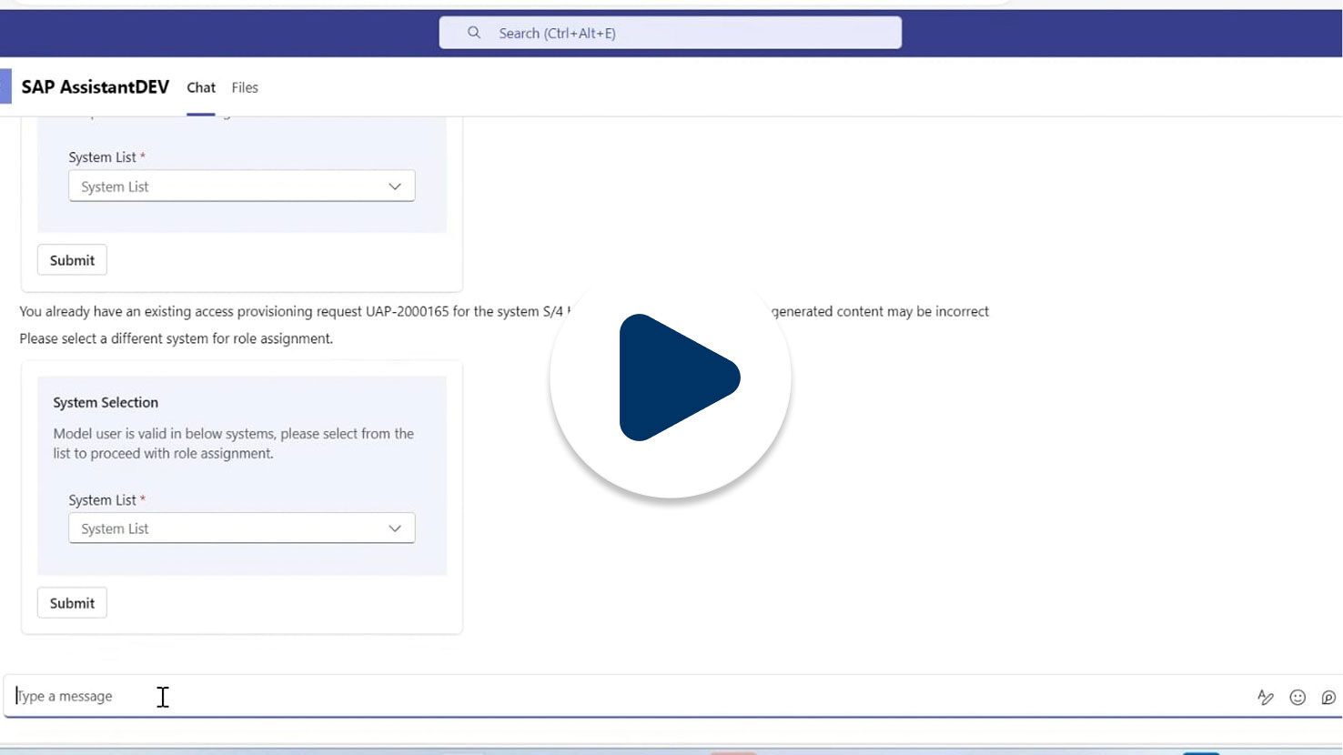The height and width of the screenshot is (755, 1343).
Task: Click the "Model user is valid" description
Action: (x=234, y=444)
